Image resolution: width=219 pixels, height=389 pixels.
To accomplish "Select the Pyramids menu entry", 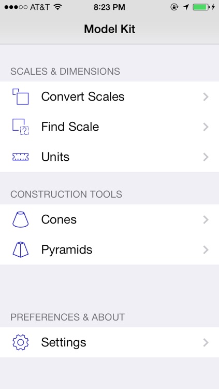I will click(x=110, y=249).
